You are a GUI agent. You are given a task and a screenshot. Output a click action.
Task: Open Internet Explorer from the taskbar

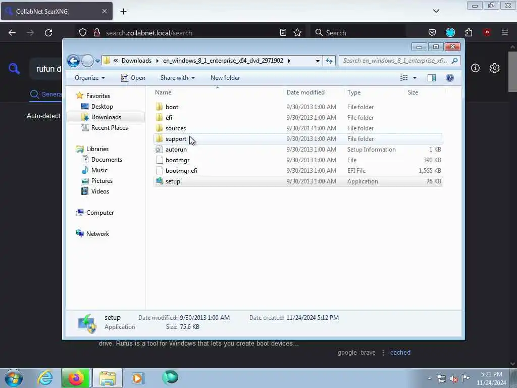[x=44, y=378]
